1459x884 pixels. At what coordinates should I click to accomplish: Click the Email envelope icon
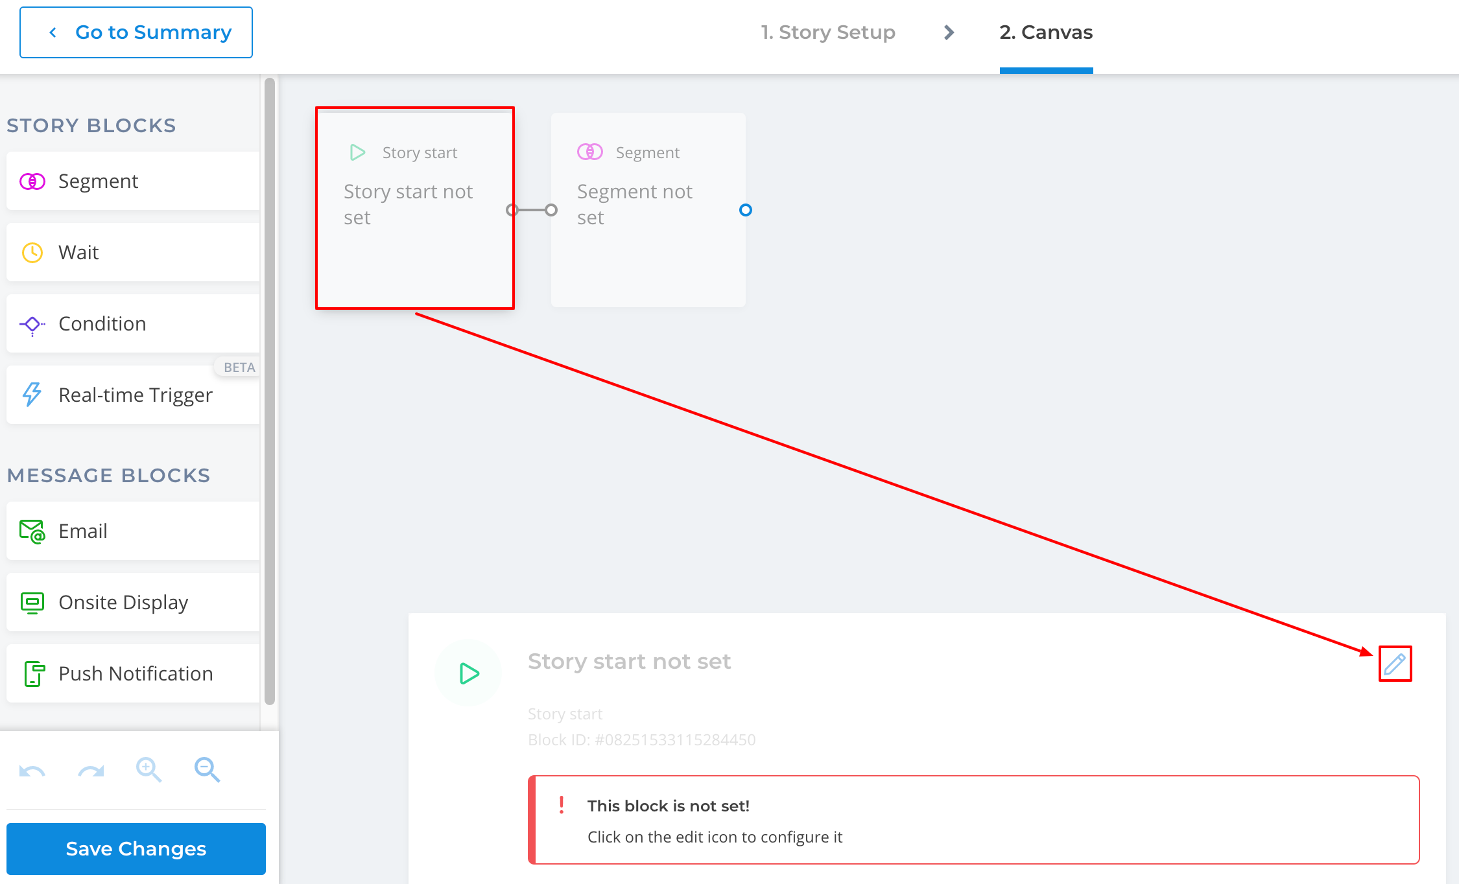[32, 531]
